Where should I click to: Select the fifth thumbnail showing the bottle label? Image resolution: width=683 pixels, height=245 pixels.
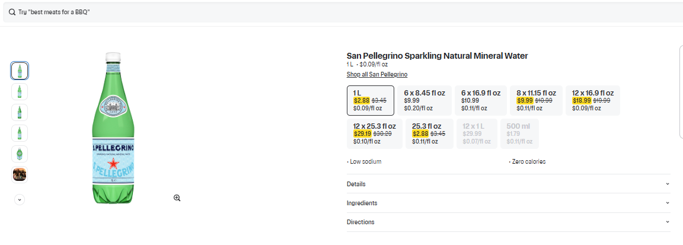pos(20,154)
